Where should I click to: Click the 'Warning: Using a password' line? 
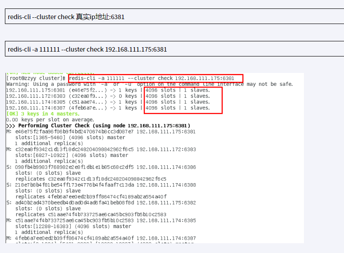tap(150, 84)
